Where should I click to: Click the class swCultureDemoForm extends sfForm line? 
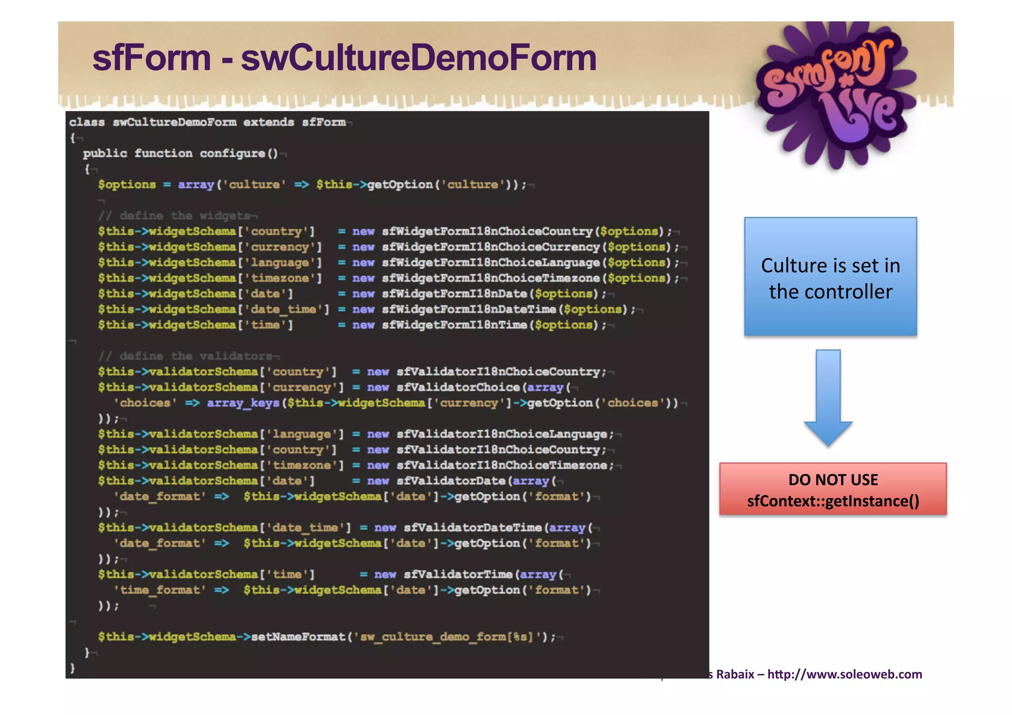208,122
